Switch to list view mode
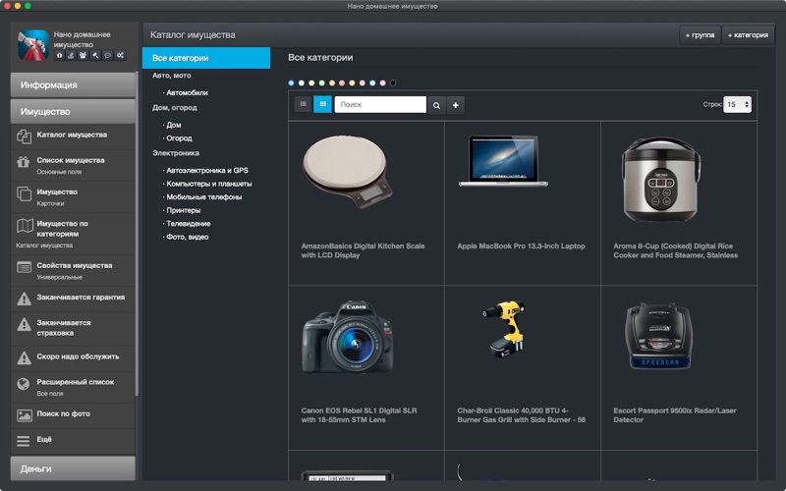 click(303, 104)
